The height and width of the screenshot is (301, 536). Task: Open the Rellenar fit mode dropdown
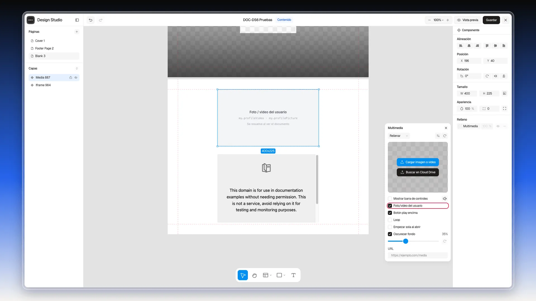coord(399,136)
